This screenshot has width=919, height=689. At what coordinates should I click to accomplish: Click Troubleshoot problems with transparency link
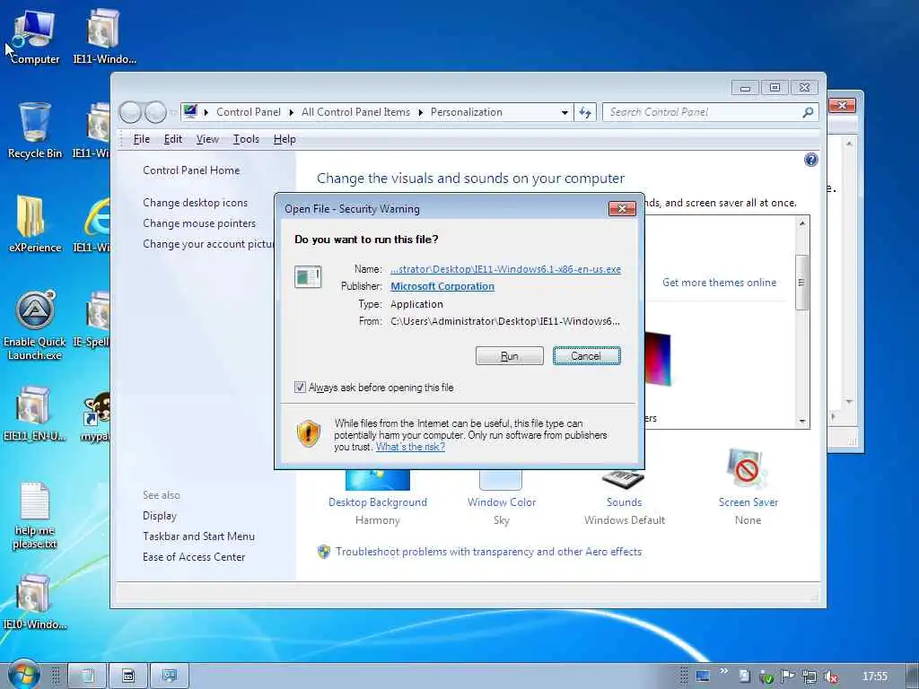pos(489,552)
